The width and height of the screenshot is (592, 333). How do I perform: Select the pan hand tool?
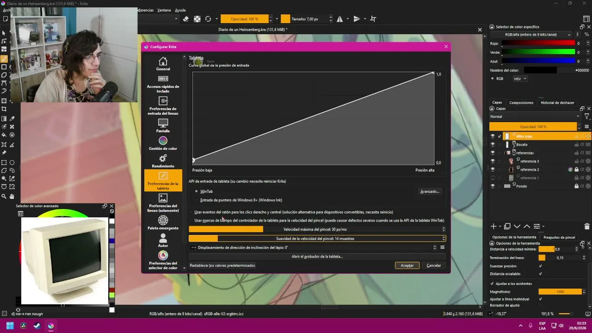point(12,197)
